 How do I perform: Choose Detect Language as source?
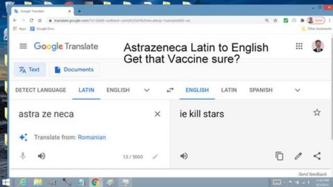pyautogui.click(x=41, y=90)
